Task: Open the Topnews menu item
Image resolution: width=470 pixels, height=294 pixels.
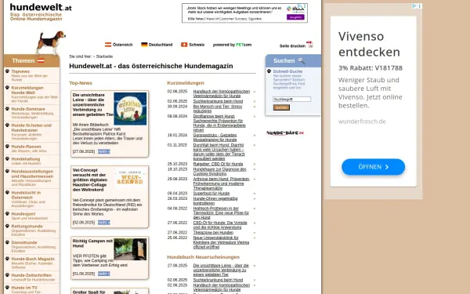Action: 20,71
